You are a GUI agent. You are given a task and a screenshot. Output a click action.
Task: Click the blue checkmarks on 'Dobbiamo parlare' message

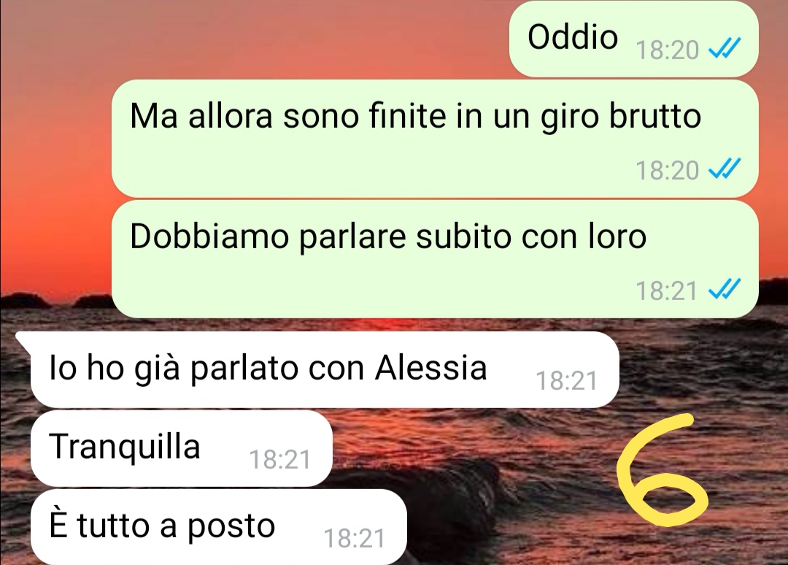click(725, 290)
